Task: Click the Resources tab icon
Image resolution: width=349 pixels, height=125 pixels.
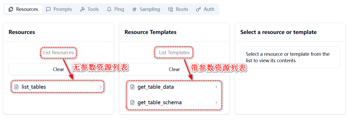Action: click(x=11, y=9)
